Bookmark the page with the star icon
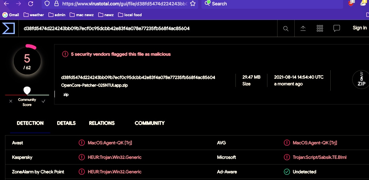Viewport: 369px width, 180px height. [193, 3]
